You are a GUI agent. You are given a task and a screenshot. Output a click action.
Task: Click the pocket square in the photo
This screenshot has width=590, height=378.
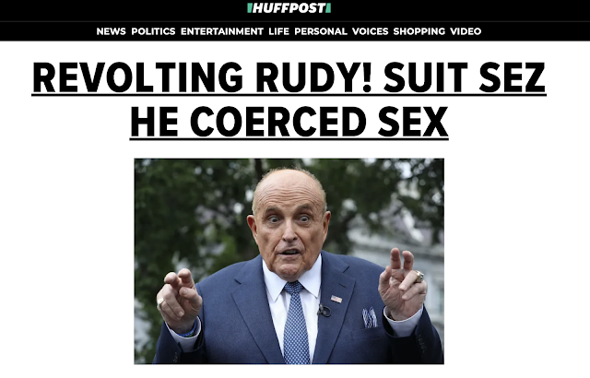(370, 317)
